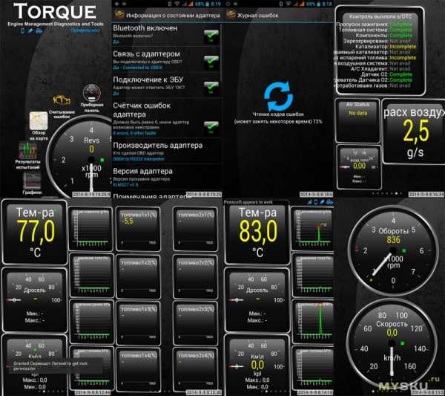Tap the error log header icon
This screenshot has height=396, width=445.
click(x=232, y=13)
